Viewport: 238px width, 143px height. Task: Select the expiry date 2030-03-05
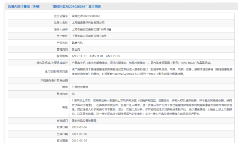79,141
